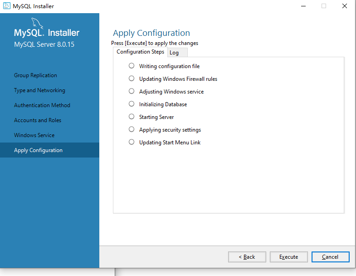Click the 'Press [Execute] to apply the changes' text

(x=155, y=43)
